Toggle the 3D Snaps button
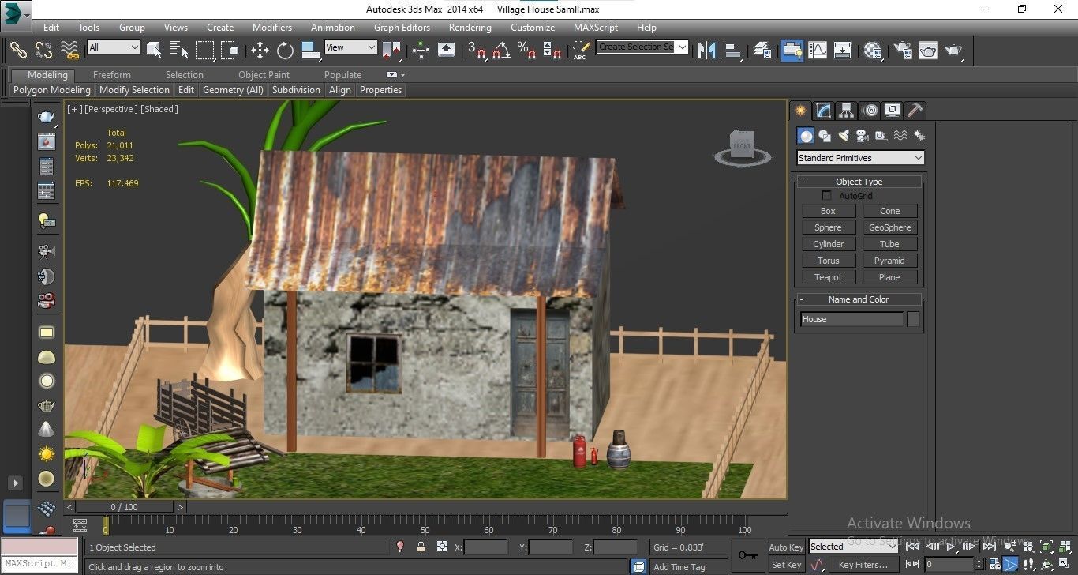Viewport: 1078px width, 575px height. pos(477,50)
